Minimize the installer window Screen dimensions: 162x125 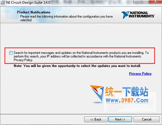tap(137, 2)
